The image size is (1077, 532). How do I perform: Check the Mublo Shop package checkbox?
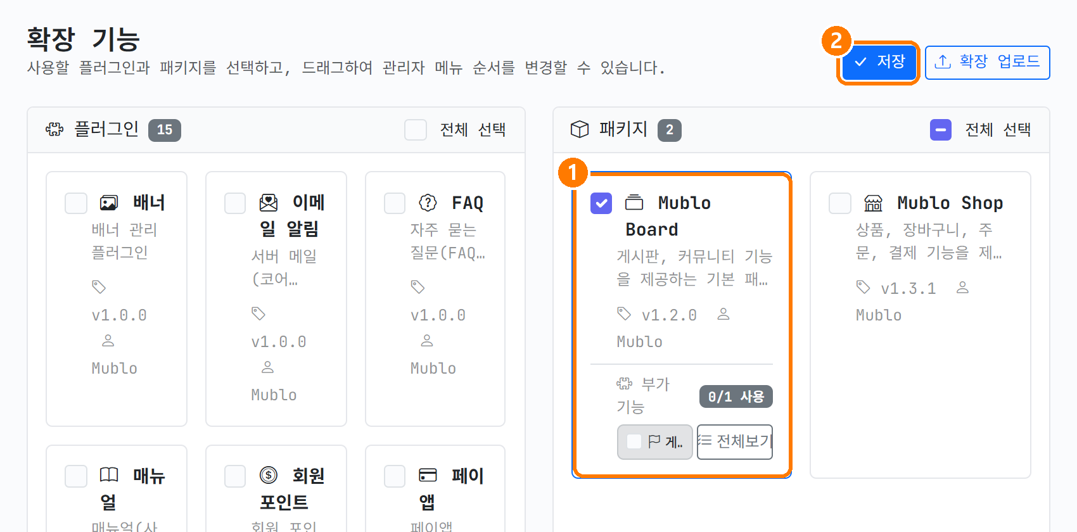point(840,203)
